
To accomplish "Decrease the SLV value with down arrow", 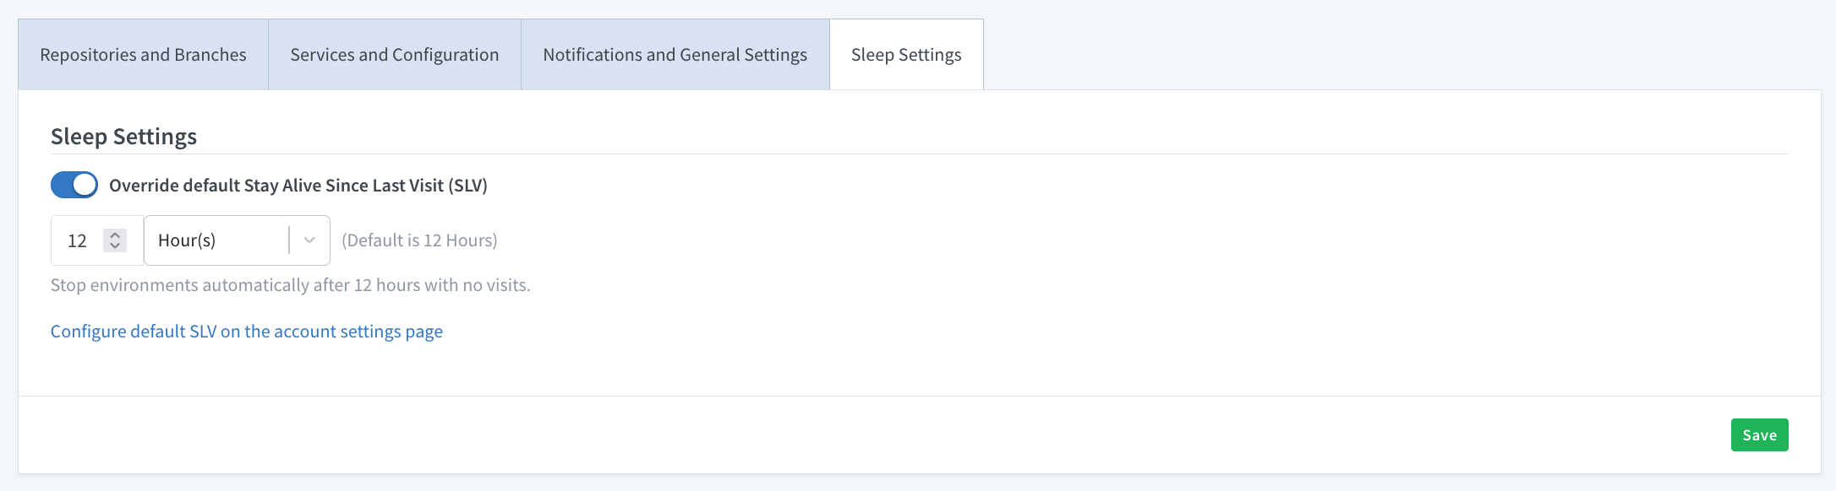I will pos(115,246).
